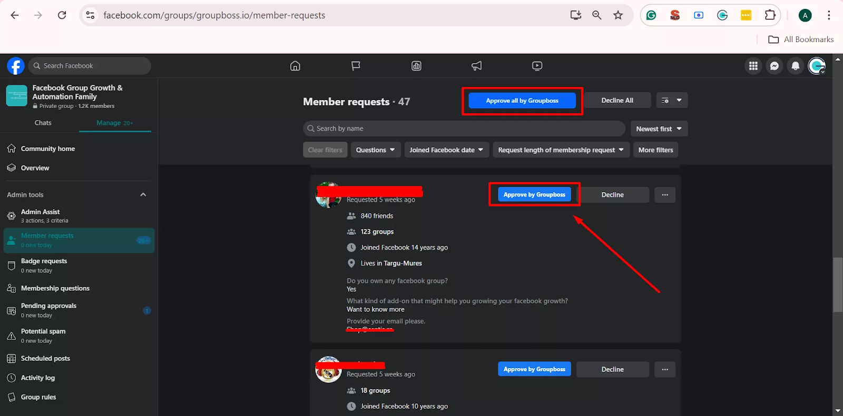Click the install app icon in the address bar
This screenshot has height=416, width=843.
tap(576, 15)
